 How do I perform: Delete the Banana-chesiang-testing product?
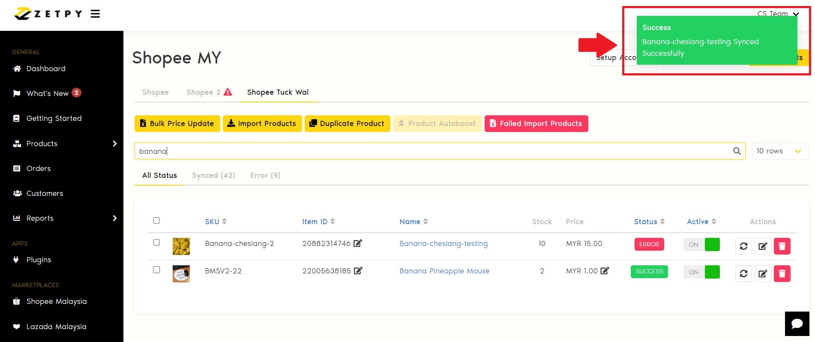[x=782, y=246]
